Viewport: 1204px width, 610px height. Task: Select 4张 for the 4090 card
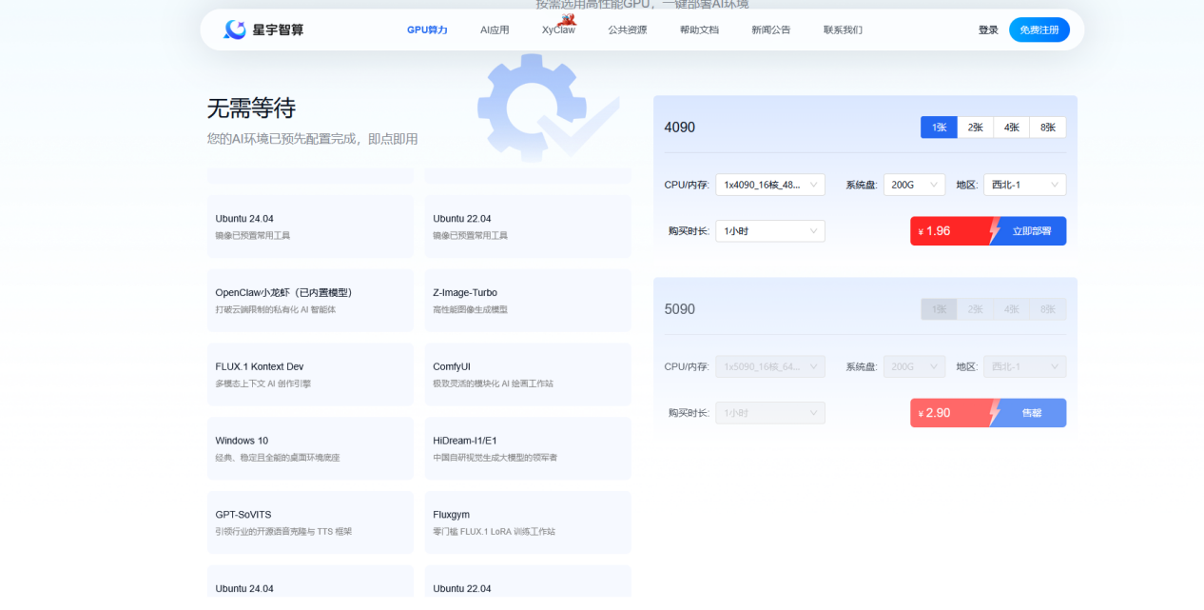click(x=1012, y=128)
